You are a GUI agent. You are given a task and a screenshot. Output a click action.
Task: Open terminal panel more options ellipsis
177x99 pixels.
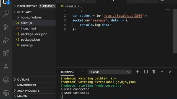coord(81,72)
